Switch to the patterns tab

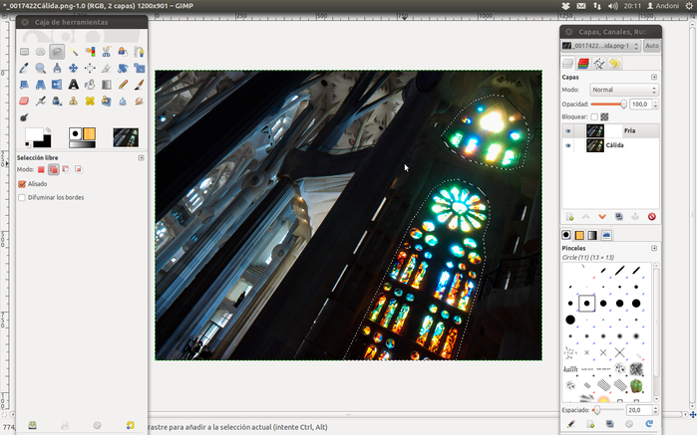[x=579, y=235]
